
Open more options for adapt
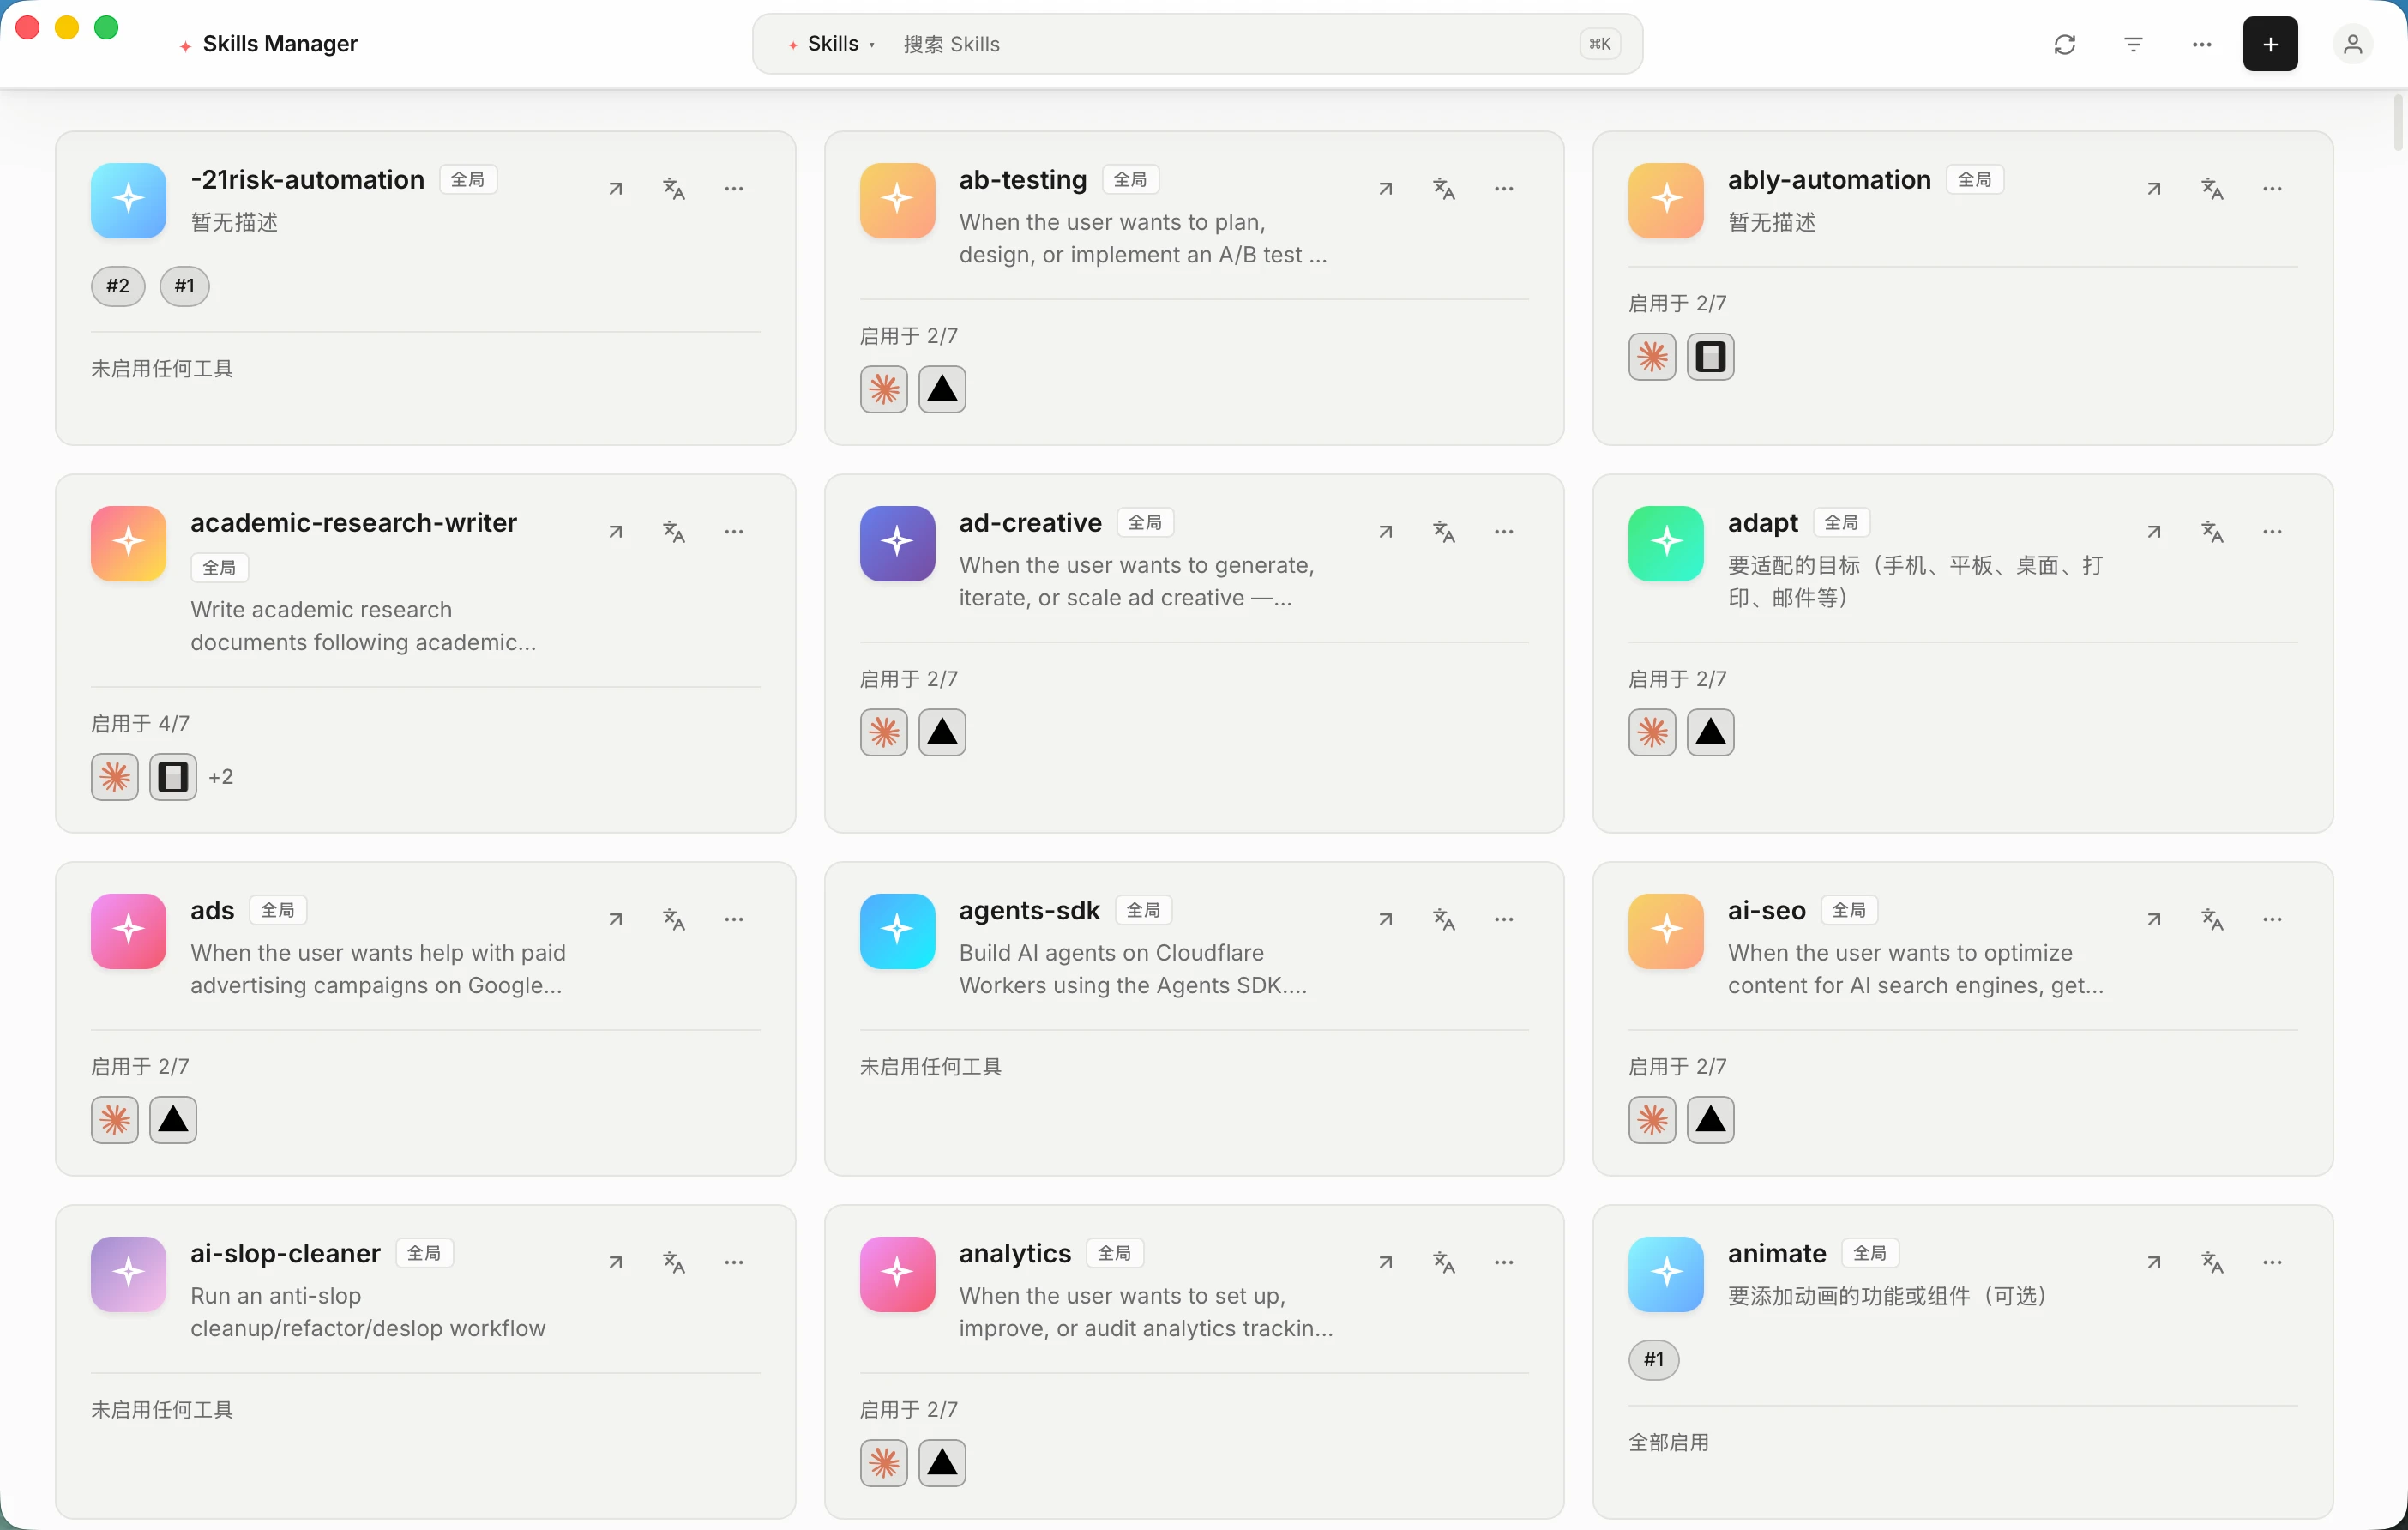[2272, 532]
